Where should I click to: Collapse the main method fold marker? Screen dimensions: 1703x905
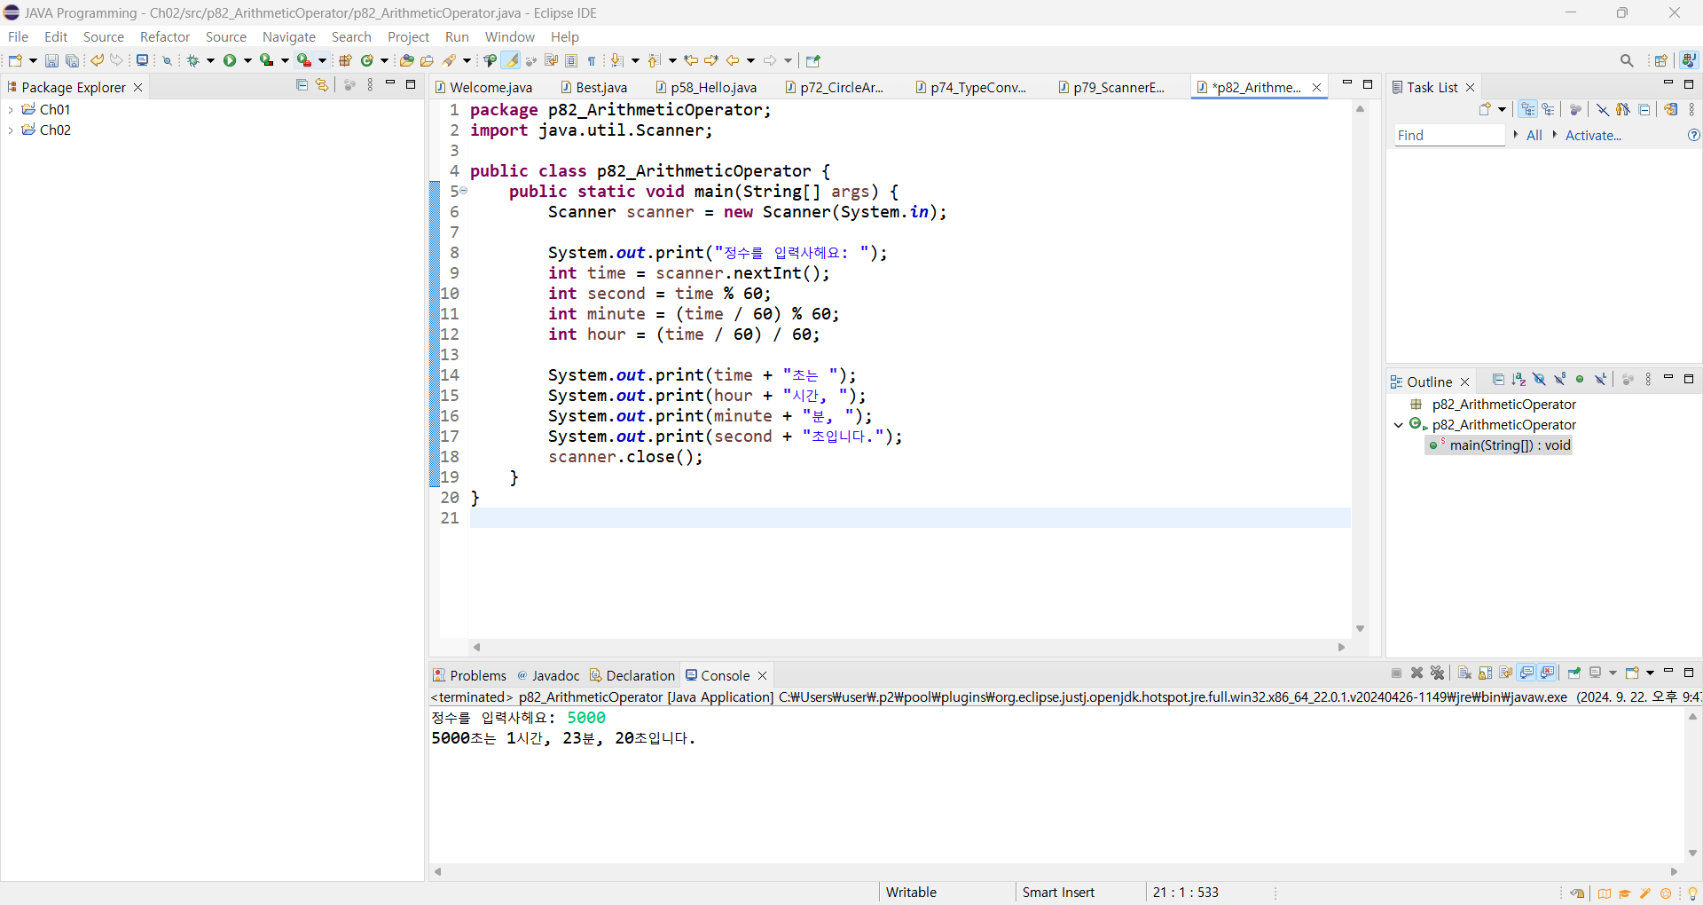click(463, 191)
